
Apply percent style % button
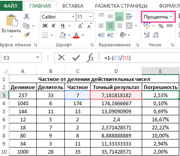pos(161,26)
